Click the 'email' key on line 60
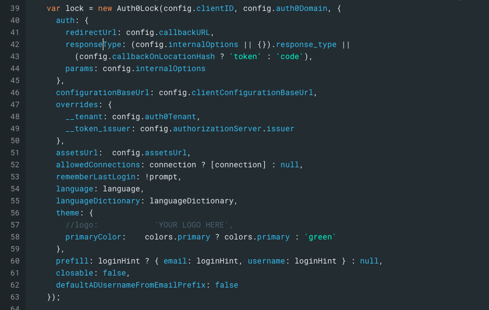The height and width of the screenshot is (310, 489). coord(175,261)
